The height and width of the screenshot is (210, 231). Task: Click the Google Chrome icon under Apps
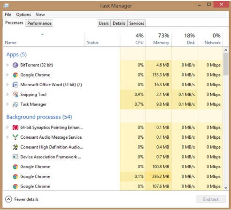[15, 75]
